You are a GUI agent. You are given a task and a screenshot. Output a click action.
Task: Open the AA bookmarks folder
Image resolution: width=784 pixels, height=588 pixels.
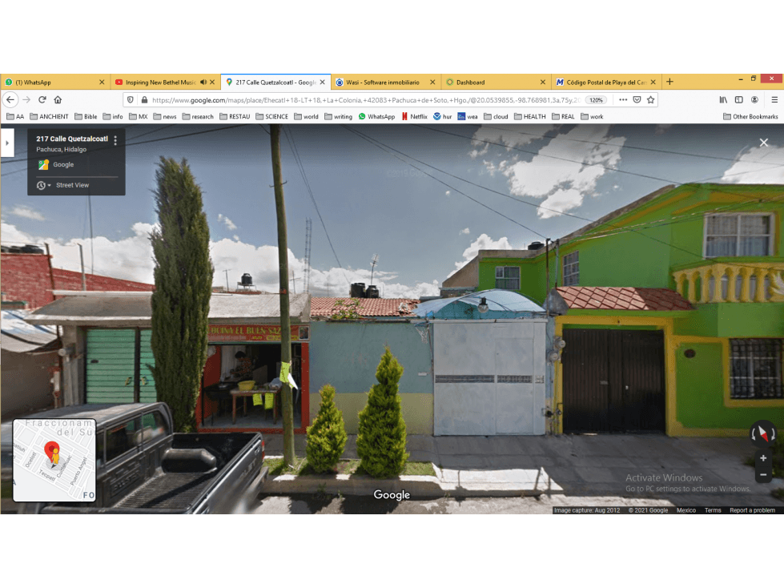click(x=15, y=116)
